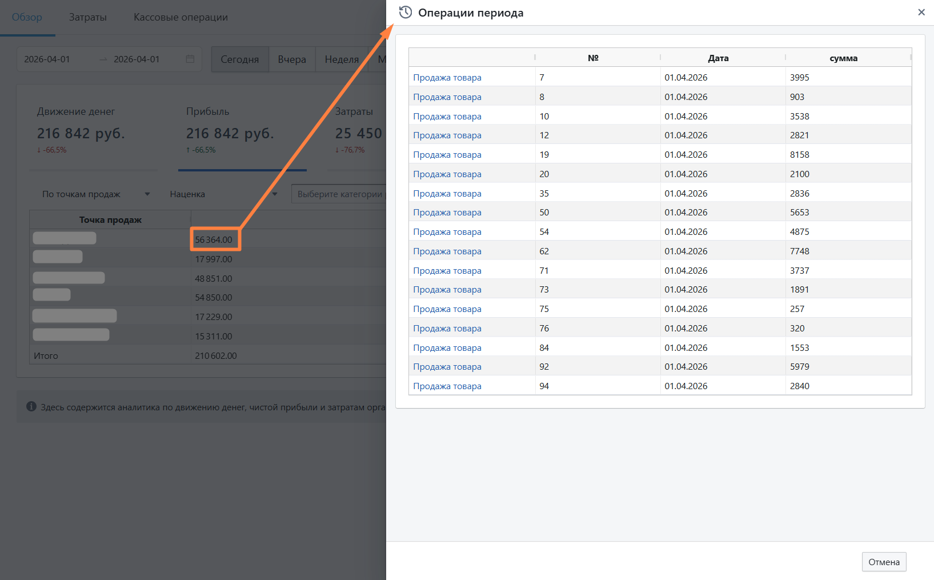Close the Операции периода panel
The width and height of the screenshot is (934, 580).
pos(921,13)
